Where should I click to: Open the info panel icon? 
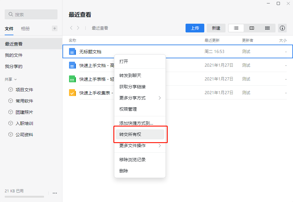point(282,28)
